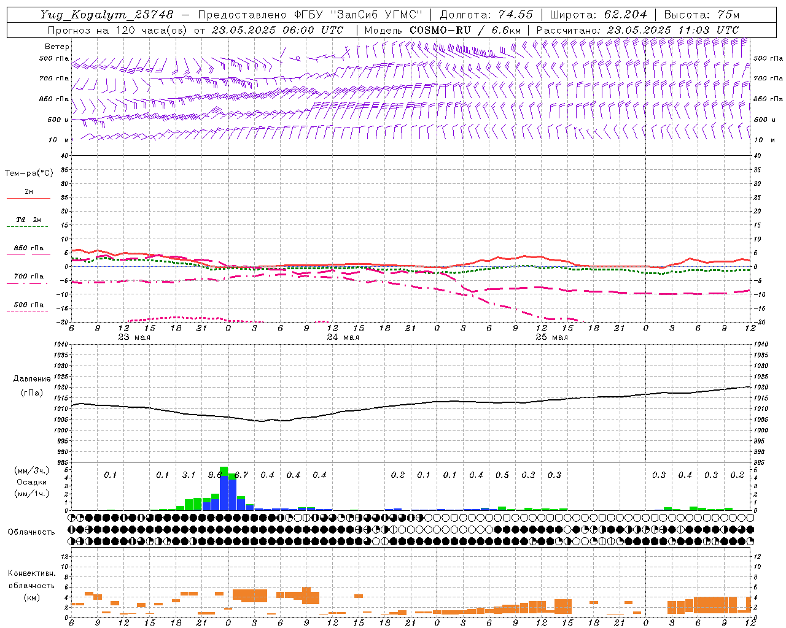Click the 'Конвективн.' convective cloud label
This screenshot has width=786, height=628.
coord(31,573)
